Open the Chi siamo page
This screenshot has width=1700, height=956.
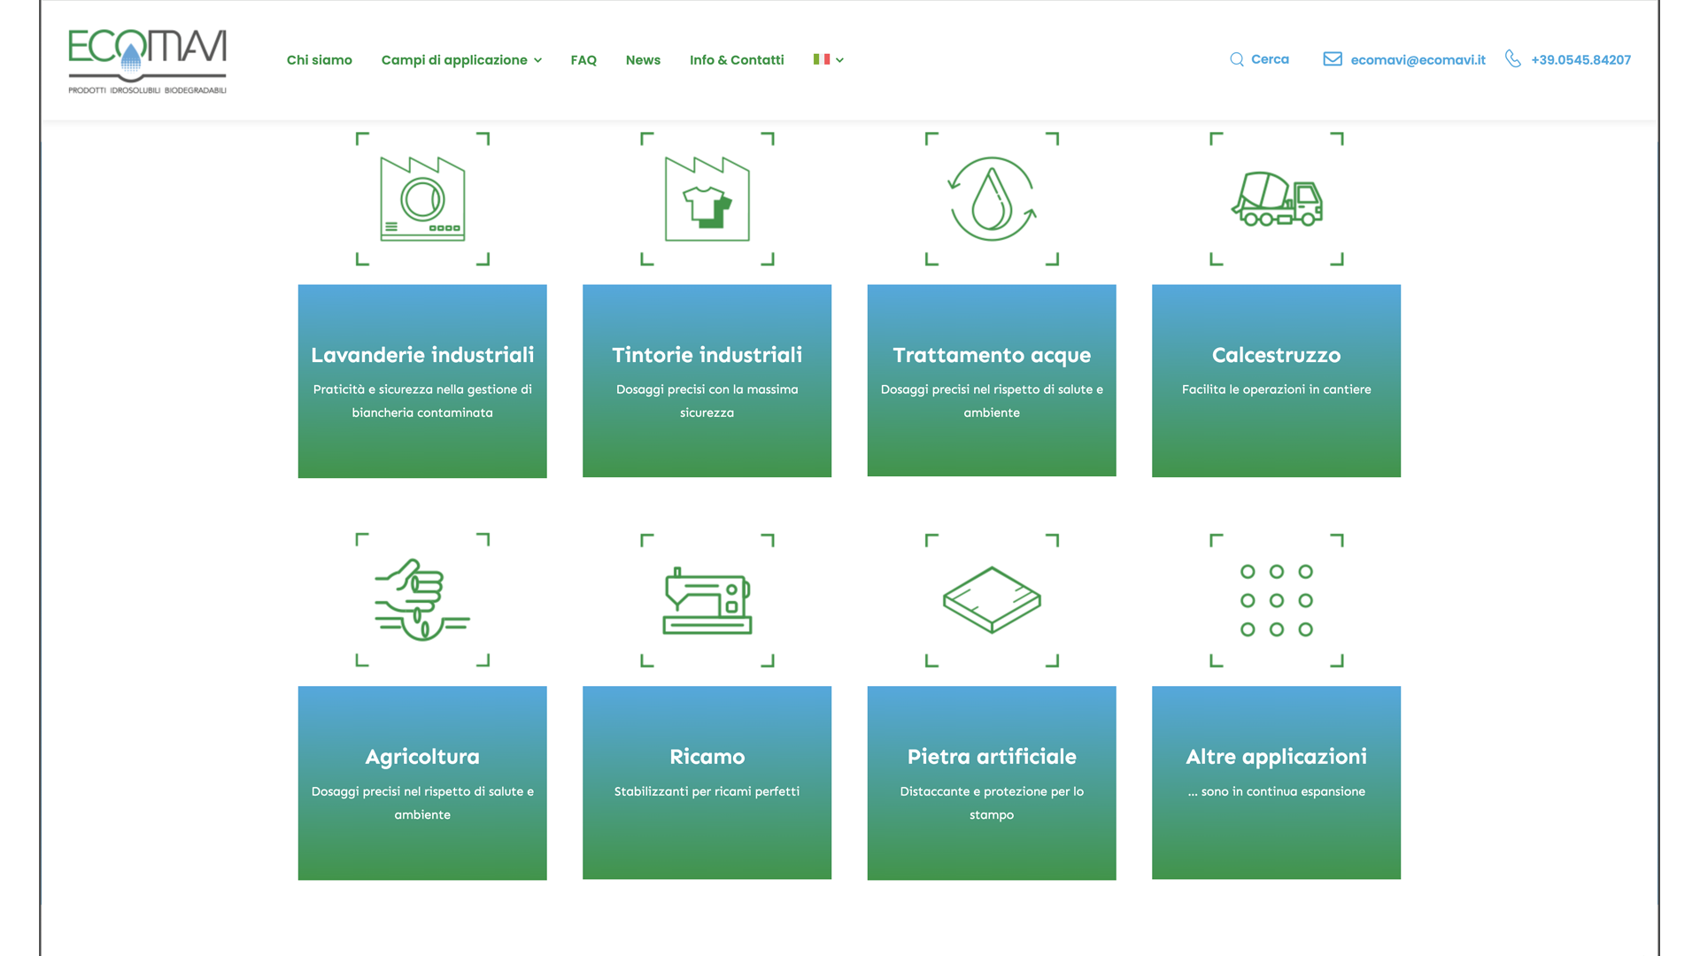[x=319, y=60]
